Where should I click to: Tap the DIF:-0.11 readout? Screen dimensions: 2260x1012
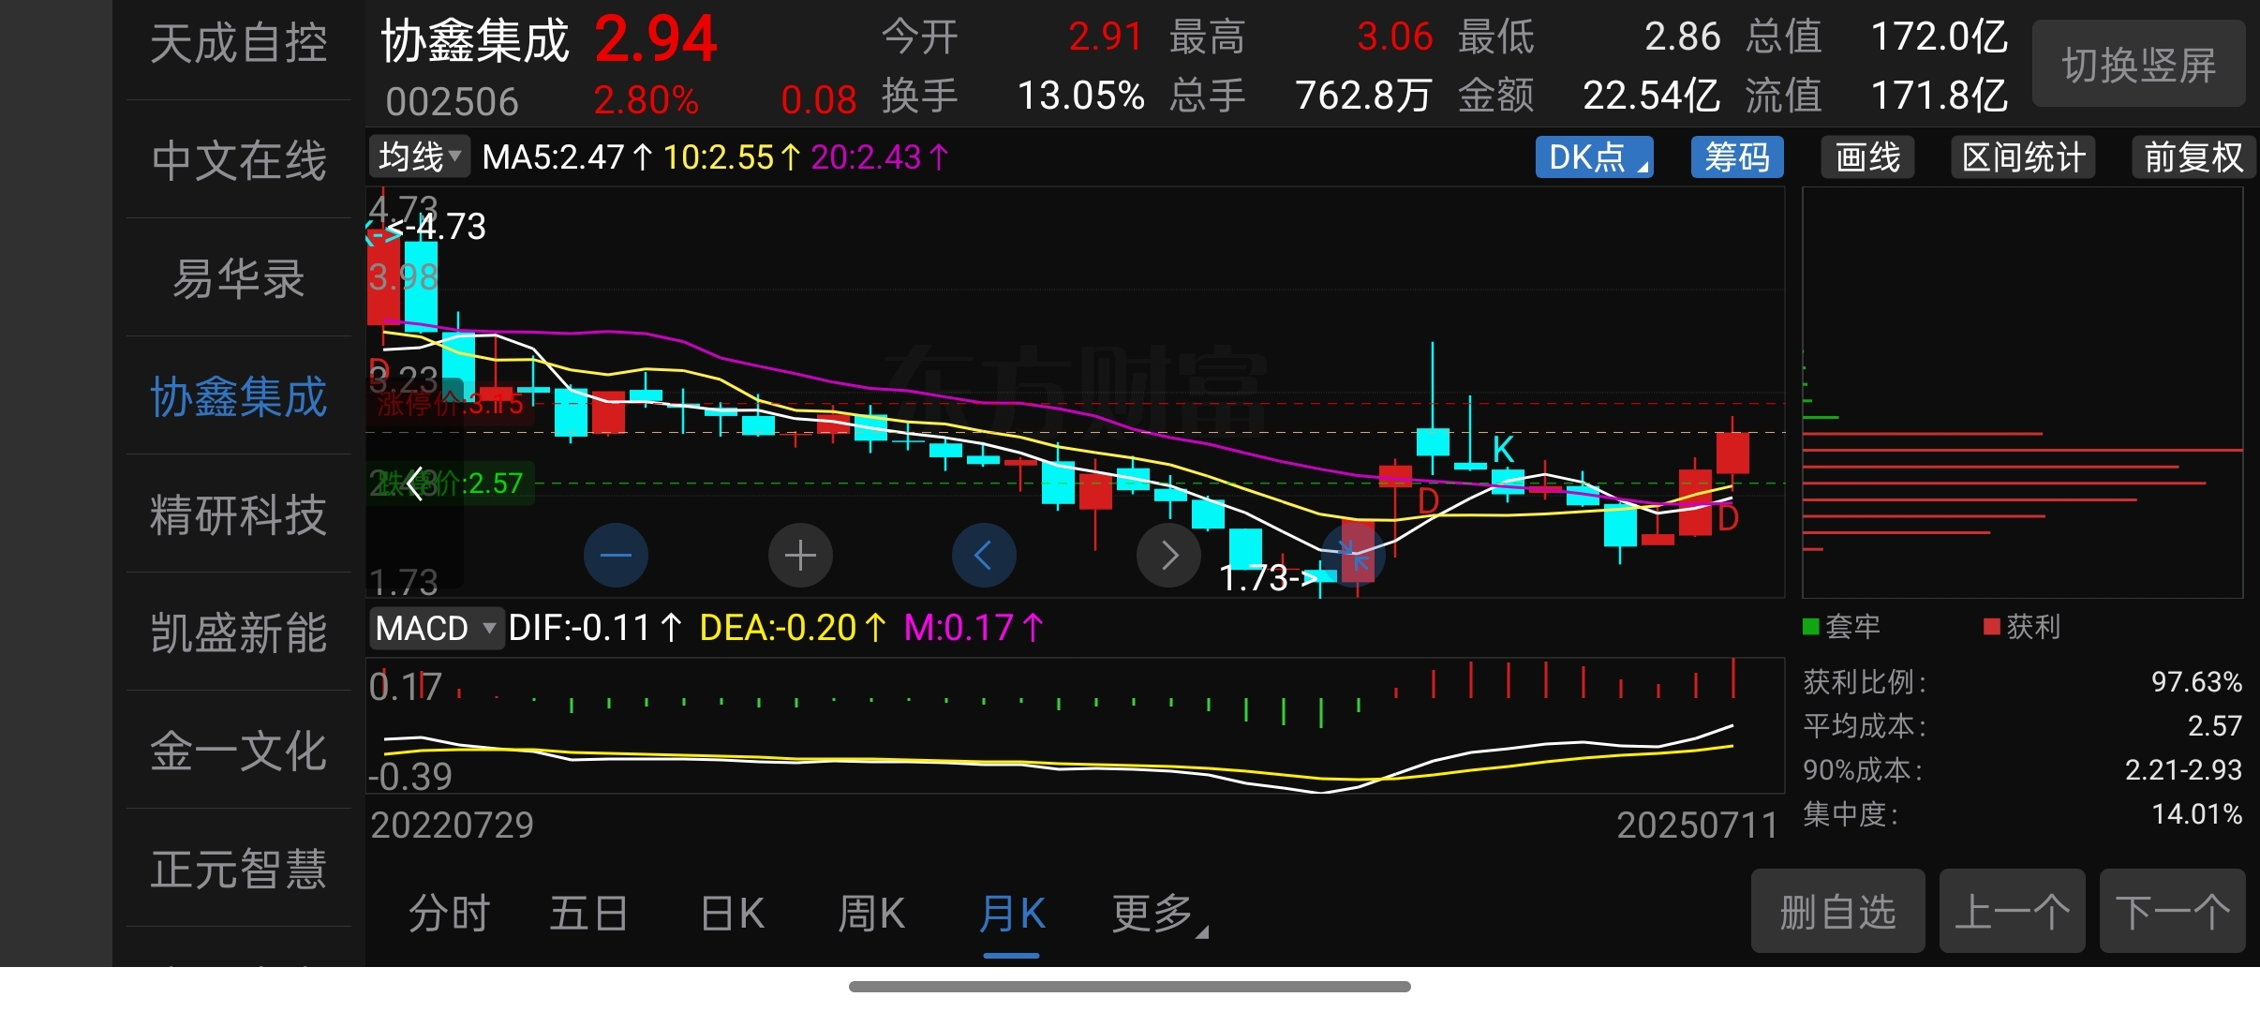tap(595, 628)
